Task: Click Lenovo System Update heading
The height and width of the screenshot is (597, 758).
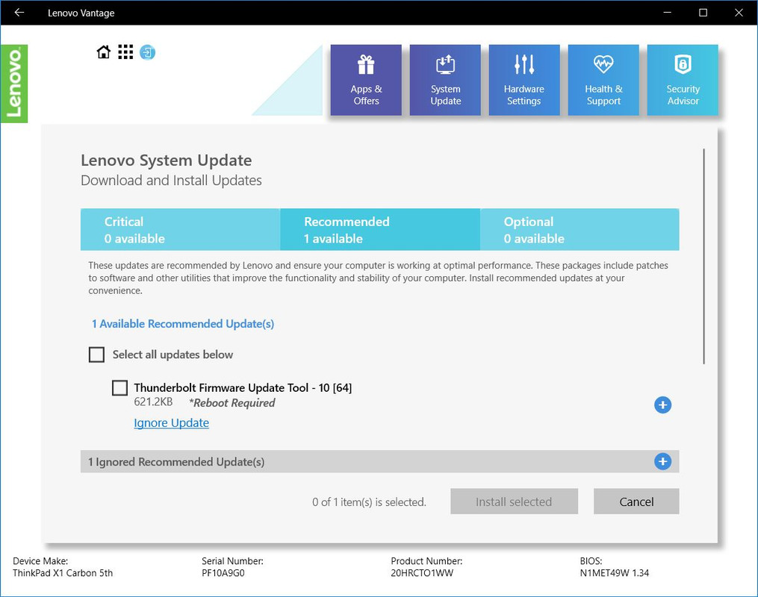Action: 167,160
